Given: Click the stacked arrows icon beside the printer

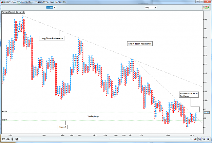Looking at the screenshot, I should click(12, 139).
